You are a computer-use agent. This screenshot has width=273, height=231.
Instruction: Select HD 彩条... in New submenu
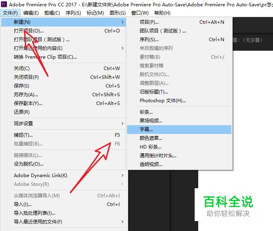(x=179, y=147)
